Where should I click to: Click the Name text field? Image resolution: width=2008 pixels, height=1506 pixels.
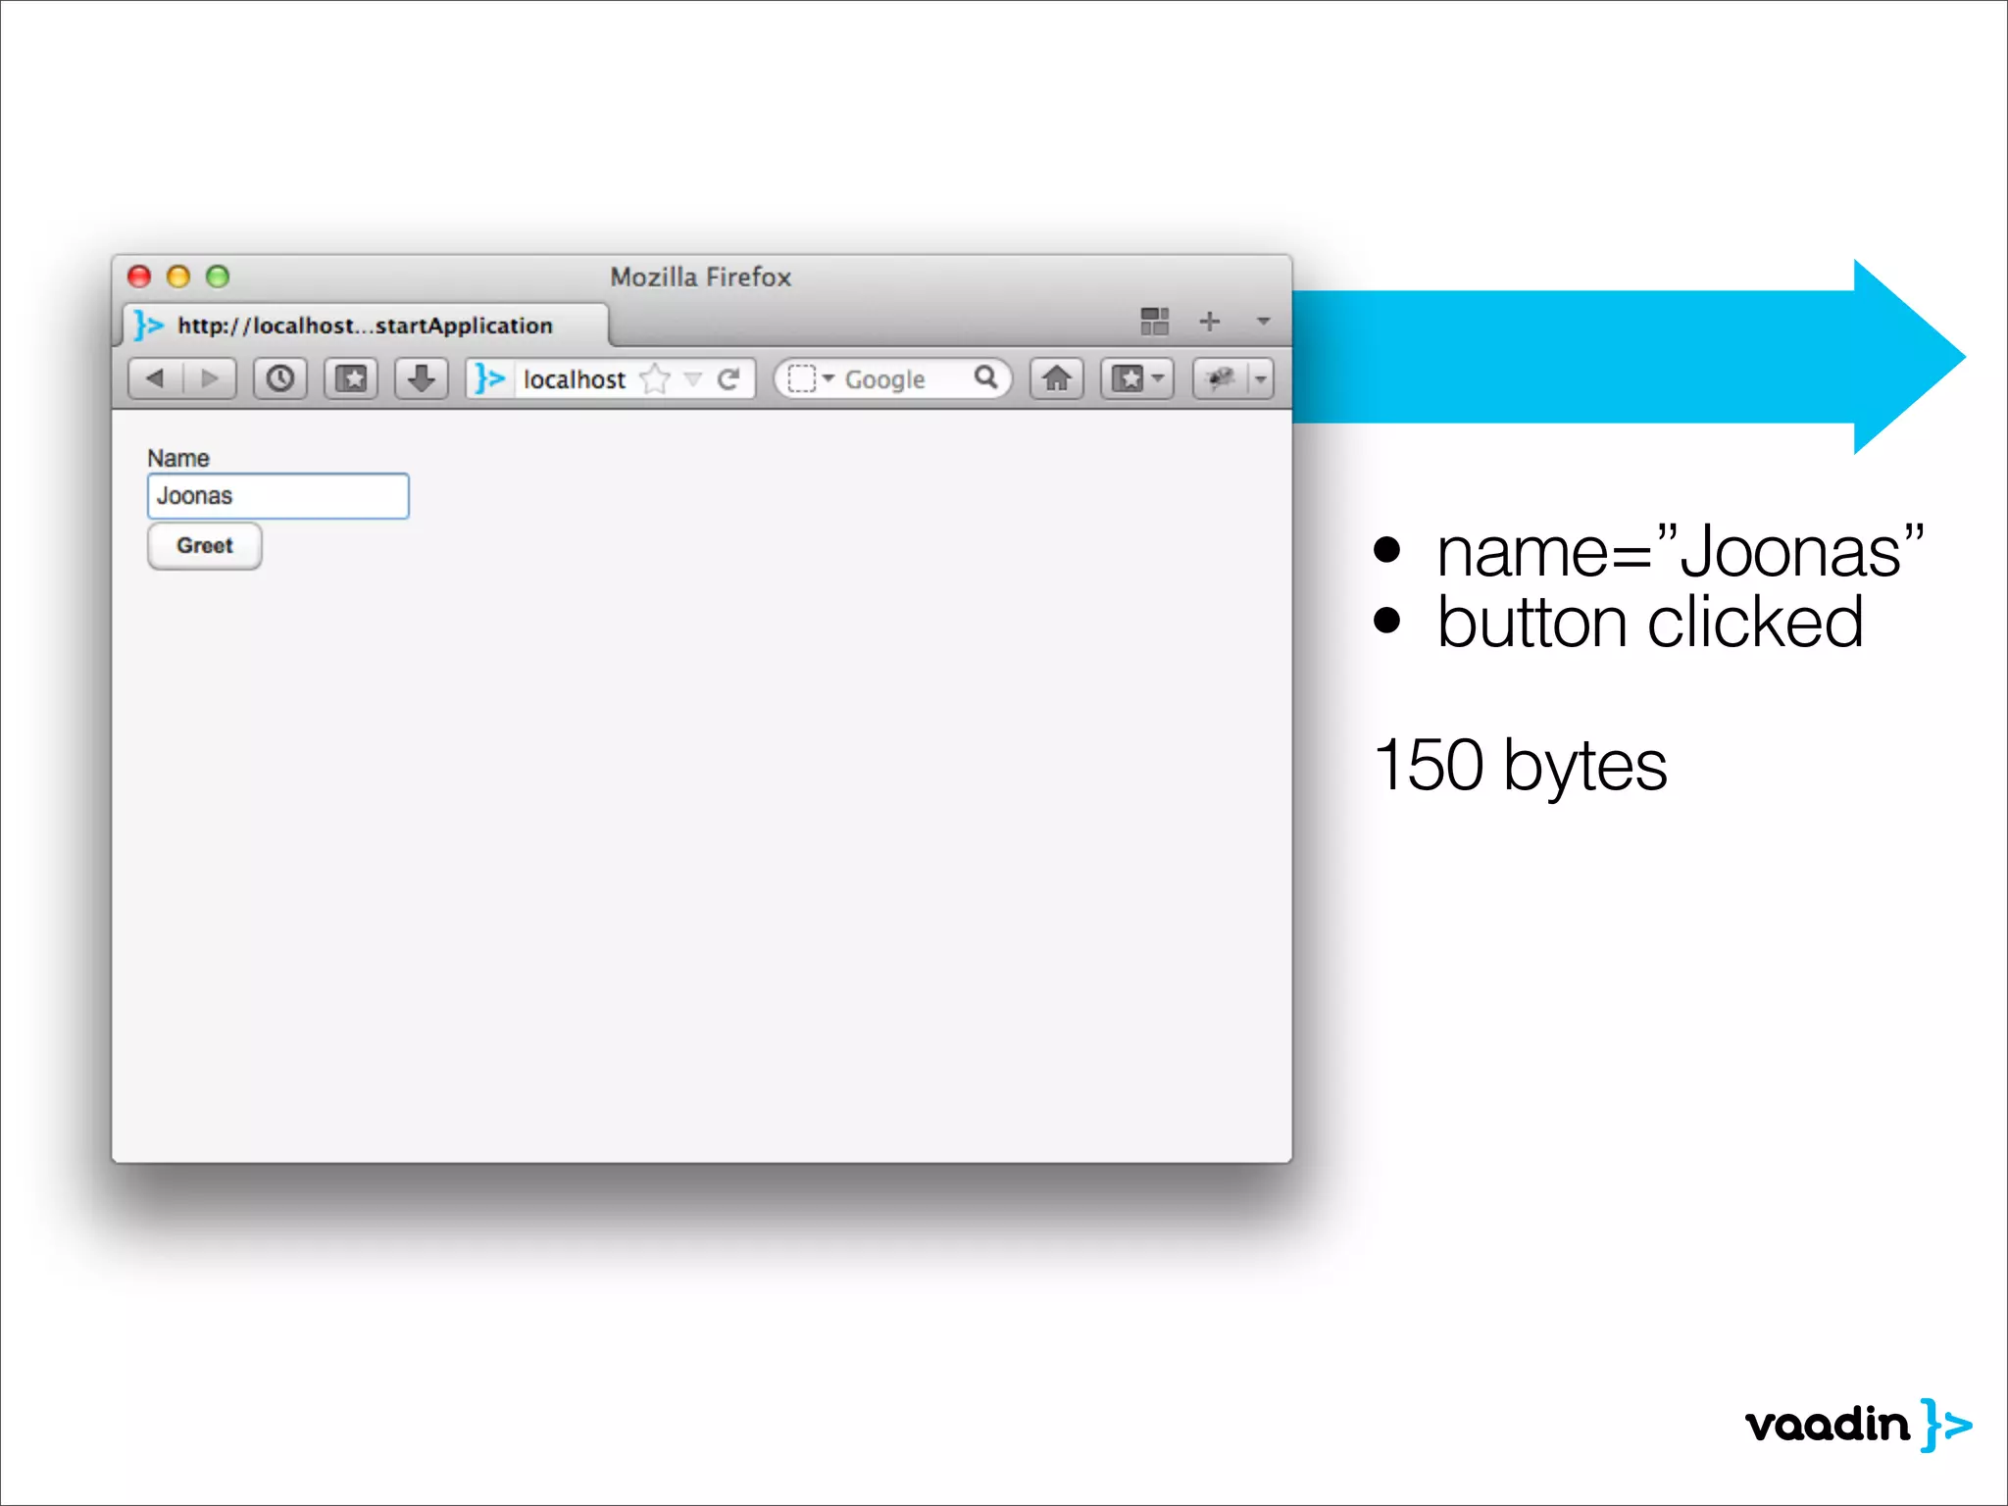pyautogui.click(x=278, y=496)
